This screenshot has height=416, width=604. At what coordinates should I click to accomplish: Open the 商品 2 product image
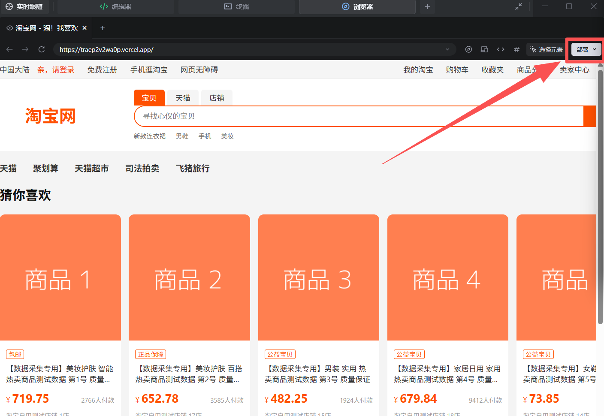[189, 277]
